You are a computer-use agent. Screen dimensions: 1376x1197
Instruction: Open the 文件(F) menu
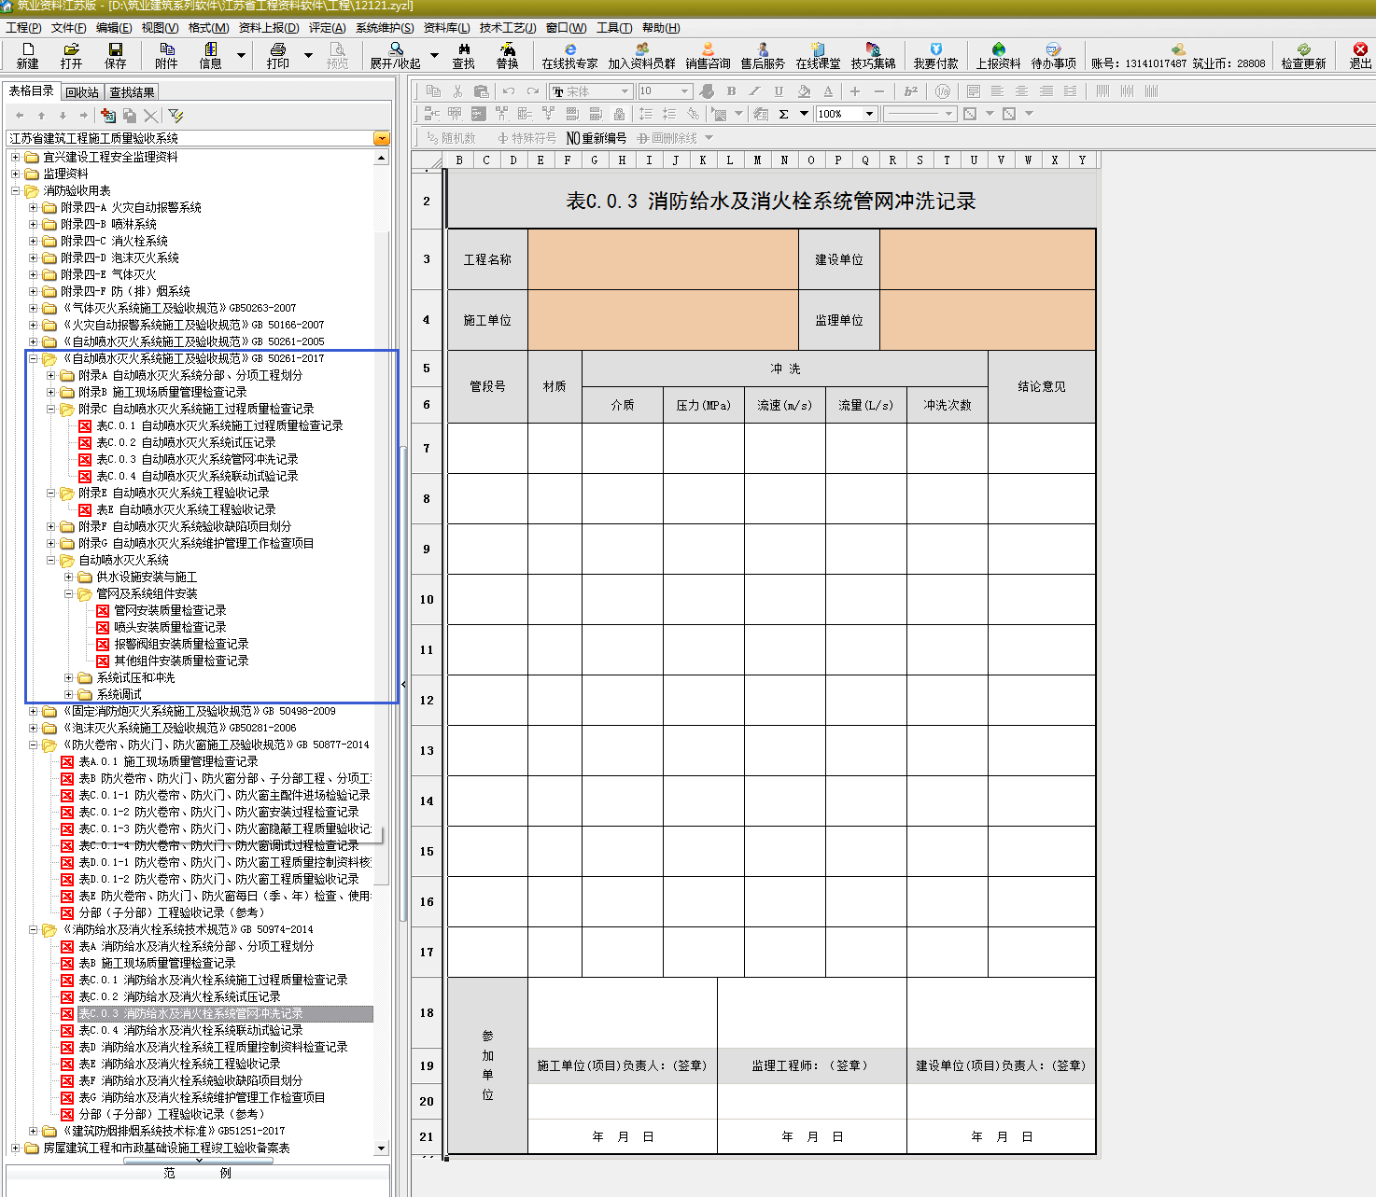coord(69,28)
